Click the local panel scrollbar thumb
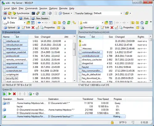 pos(74,49)
